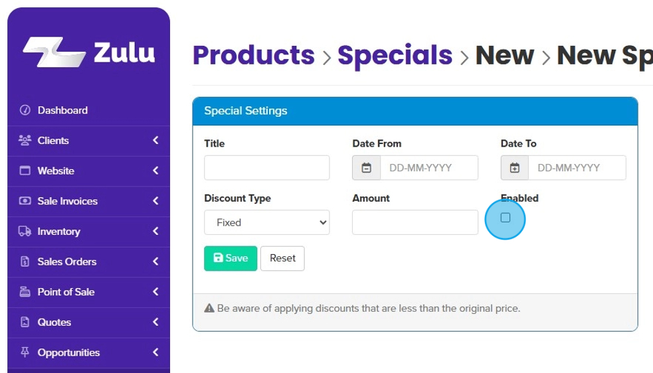Expand the Clients menu chevron
653x373 pixels.
155,141
